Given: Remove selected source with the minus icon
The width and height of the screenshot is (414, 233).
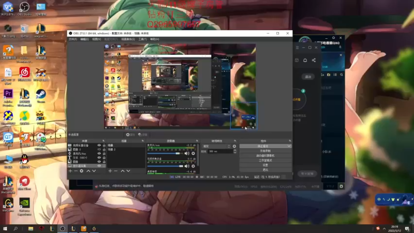Looking at the screenshot, I should (x=76, y=171).
